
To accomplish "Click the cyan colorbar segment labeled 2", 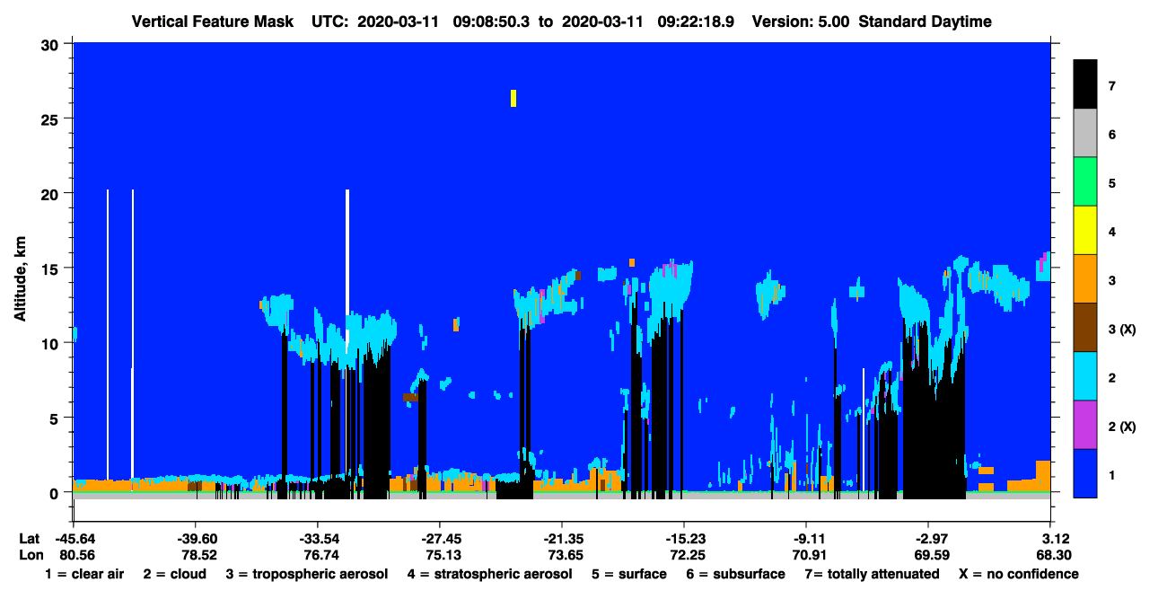I will coord(1085,376).
